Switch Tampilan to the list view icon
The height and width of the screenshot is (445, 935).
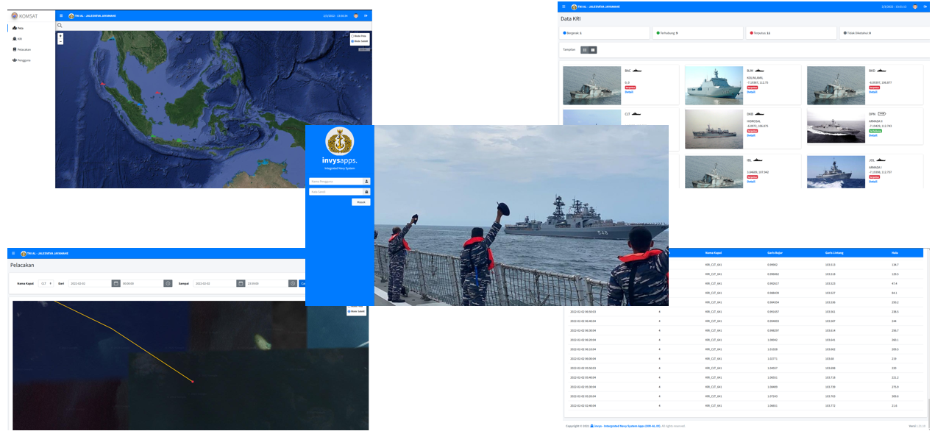tap(584, 50)
